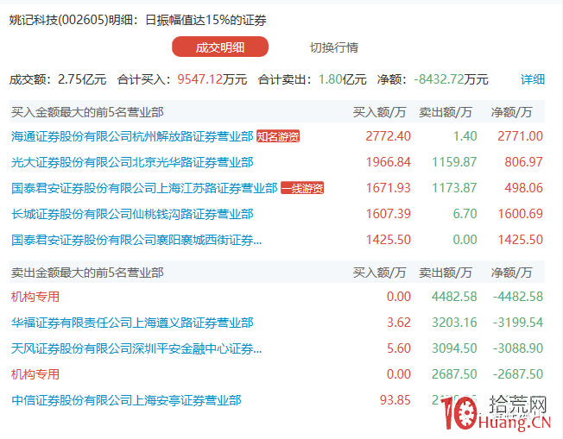
Task: Click buy amount 1607.39
Action: click(x=388, y=214)
